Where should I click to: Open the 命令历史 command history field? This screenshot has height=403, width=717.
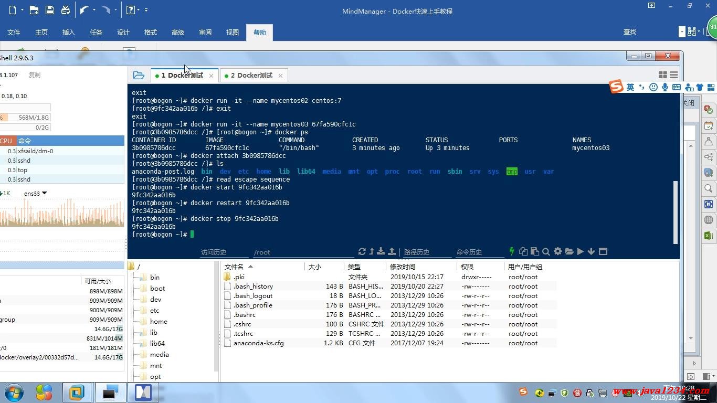point(480,252)
